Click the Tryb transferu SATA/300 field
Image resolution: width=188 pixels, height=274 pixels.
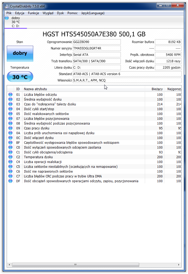(97, 61)
